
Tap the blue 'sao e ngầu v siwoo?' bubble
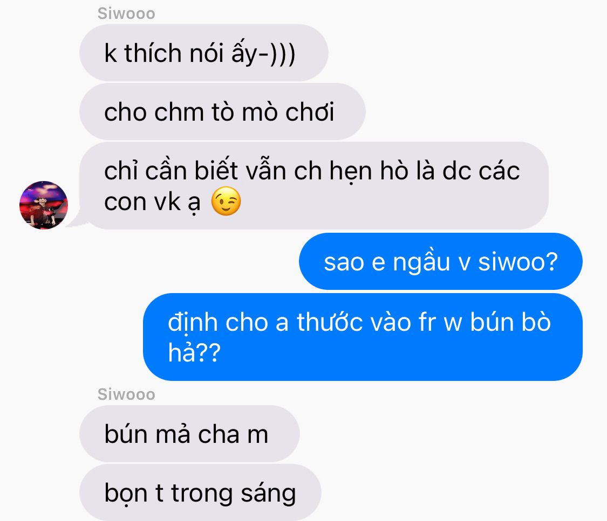(x=440, y=261)
